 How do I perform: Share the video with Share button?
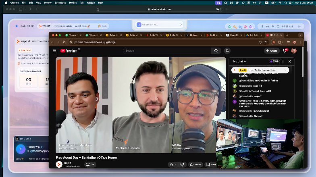pos(195,165)
